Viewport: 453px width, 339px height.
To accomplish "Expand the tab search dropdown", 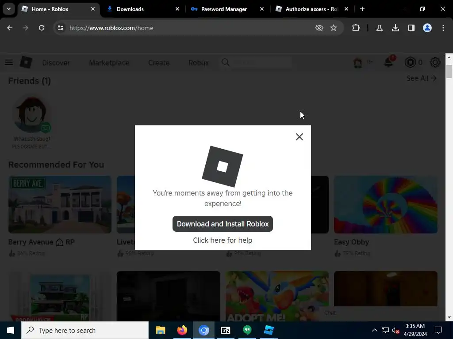I will 9,9.
